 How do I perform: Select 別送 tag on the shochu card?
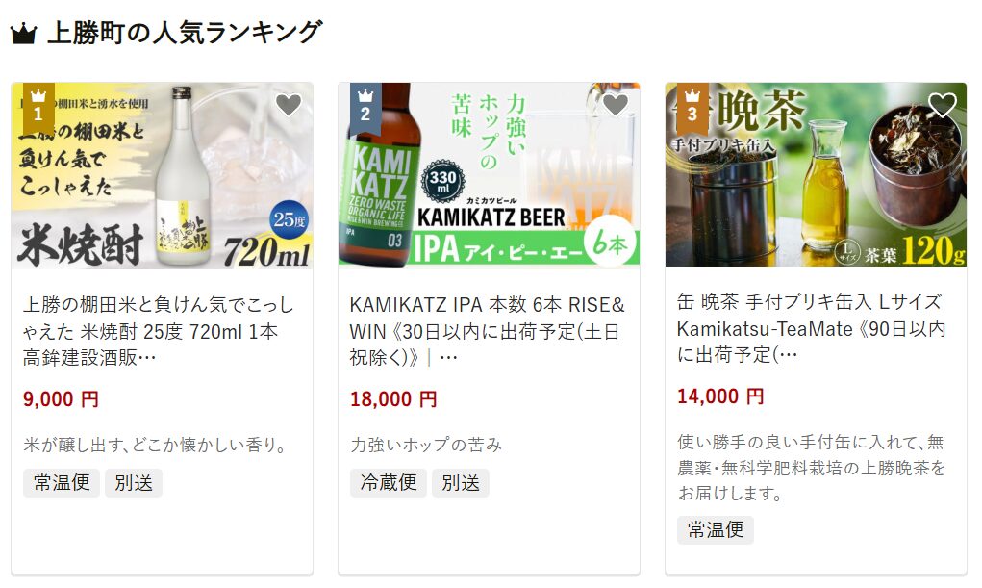(x=134, y=483)
